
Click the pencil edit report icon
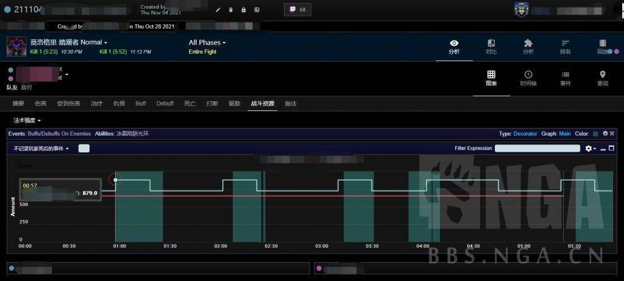tap(218, 10)
